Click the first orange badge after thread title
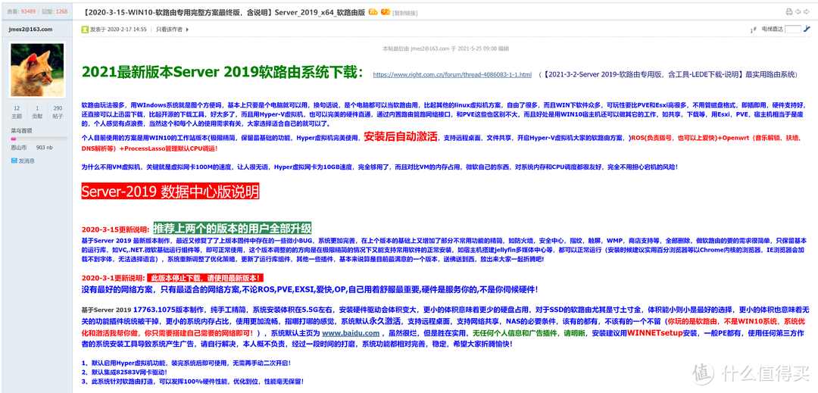The image size is (818, 393). click(x=373, y=11)
